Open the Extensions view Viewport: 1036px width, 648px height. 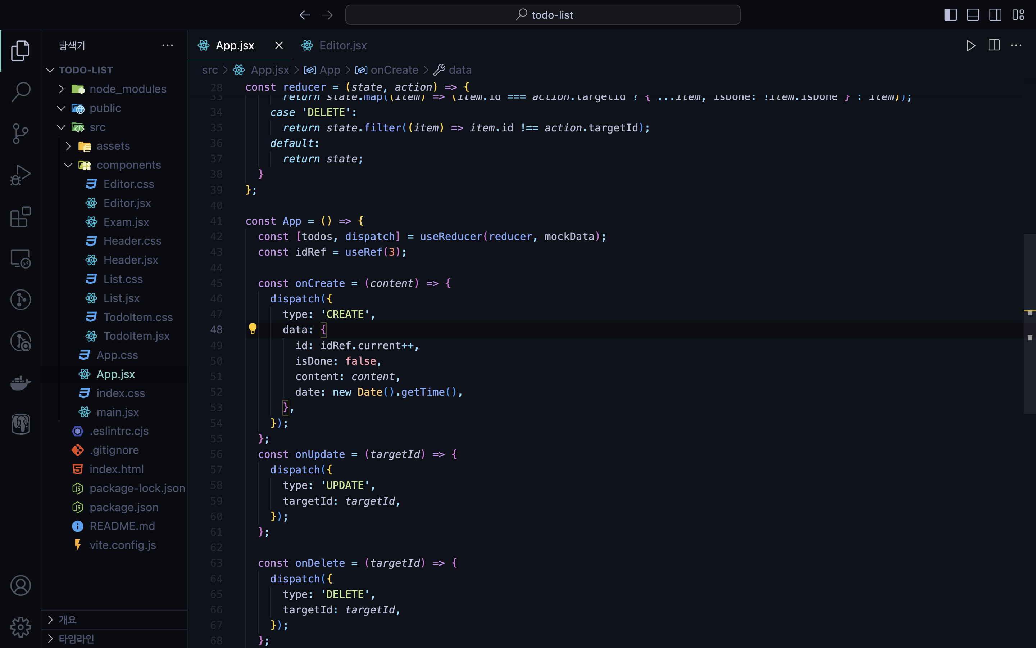20,217
